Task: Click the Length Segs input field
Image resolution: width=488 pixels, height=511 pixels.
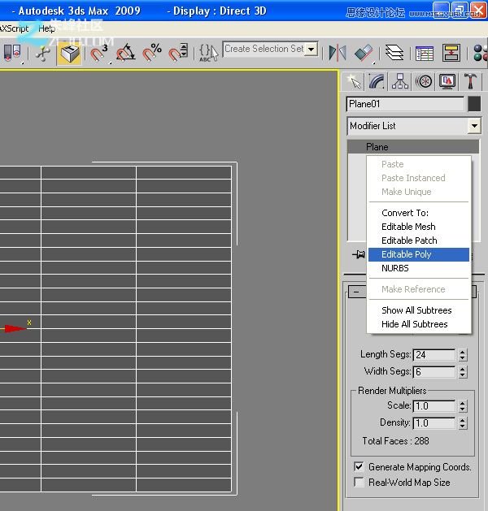Action: pos(434,355)
